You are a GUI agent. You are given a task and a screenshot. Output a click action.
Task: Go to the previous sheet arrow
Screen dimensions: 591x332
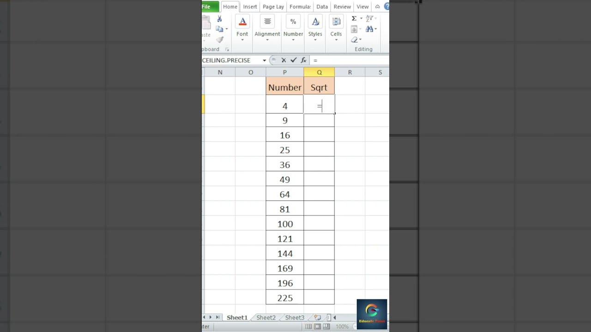click(205, 317)
